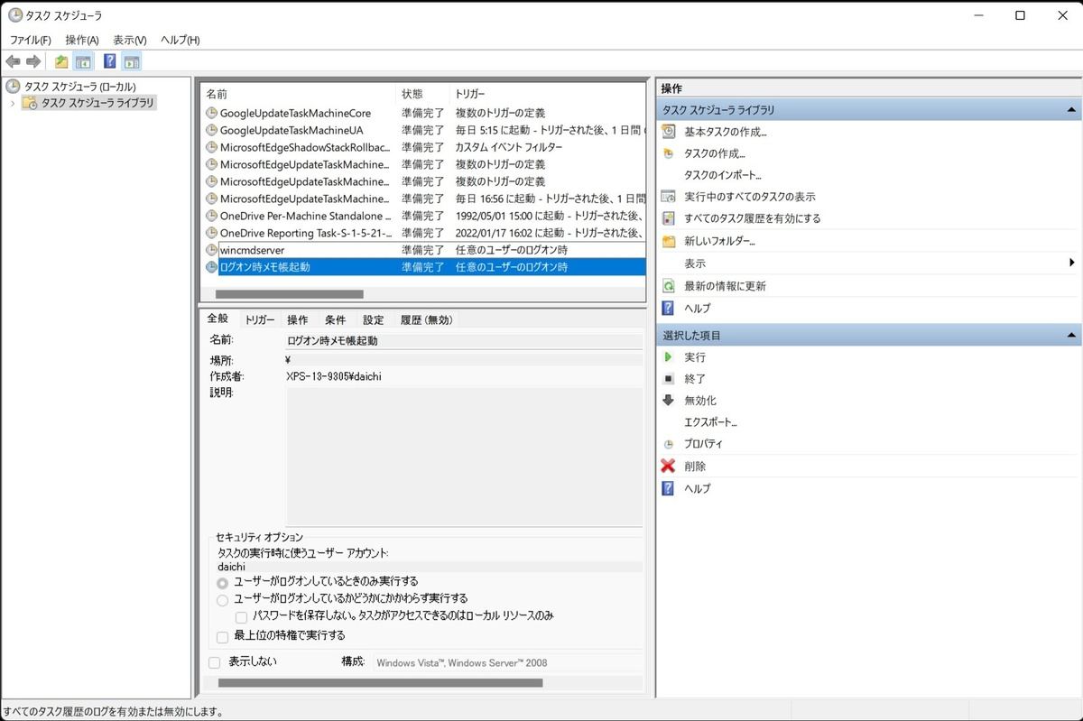Open the 操作(A) menu
The height and width of the screenshot is (721, 1083).
point(82,41)
